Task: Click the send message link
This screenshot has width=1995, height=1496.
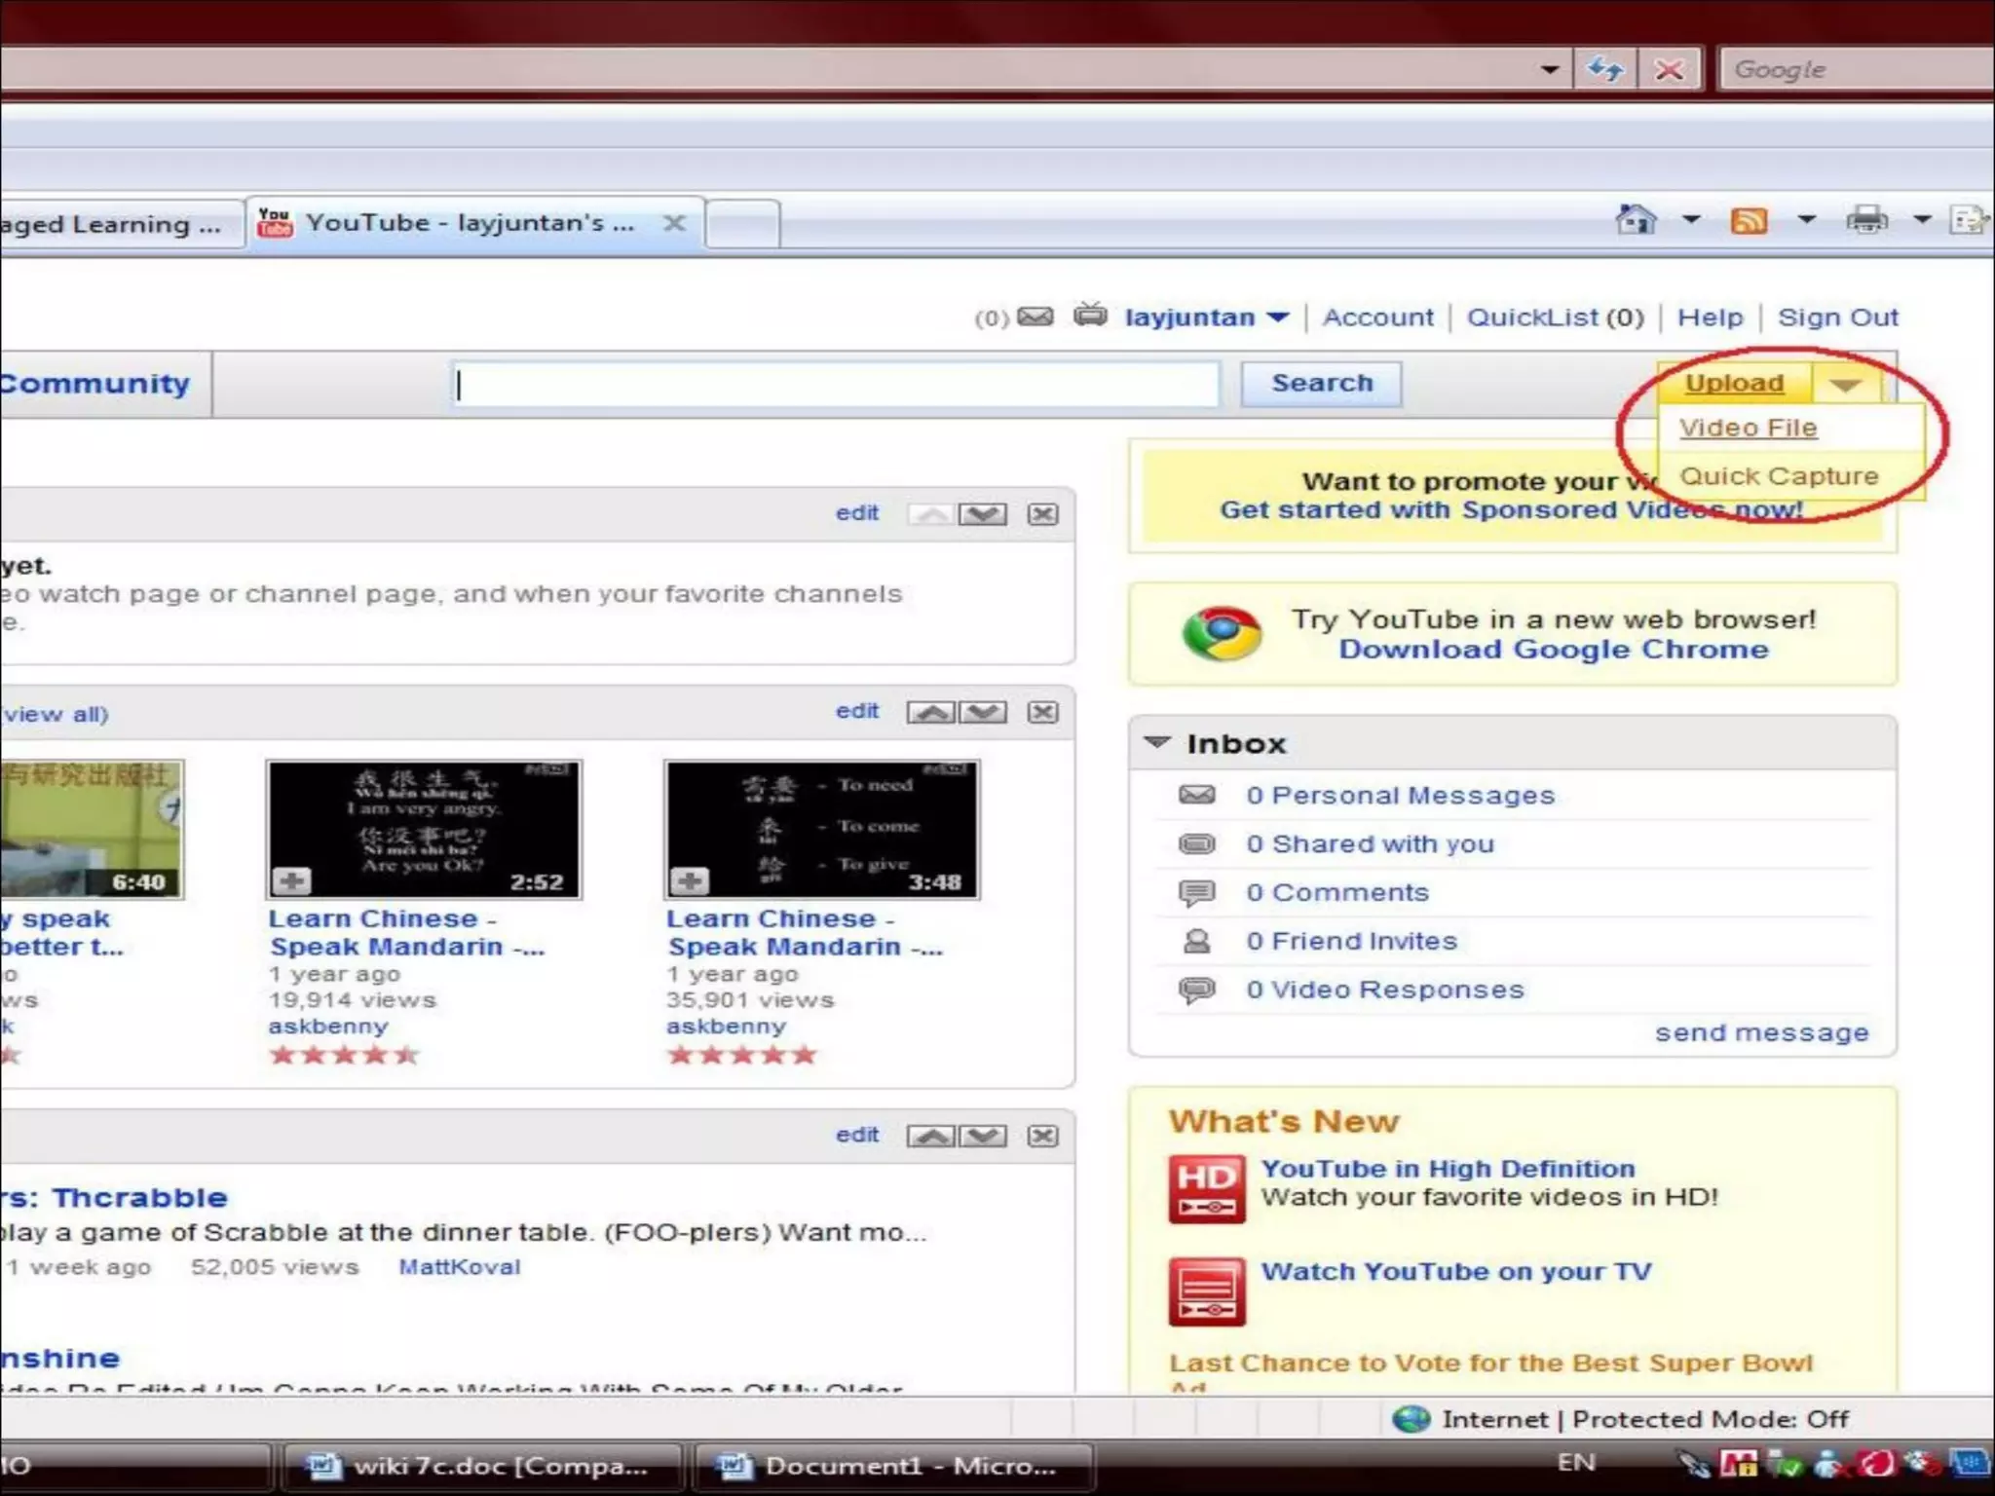Action: (x=1762, y=1033)
